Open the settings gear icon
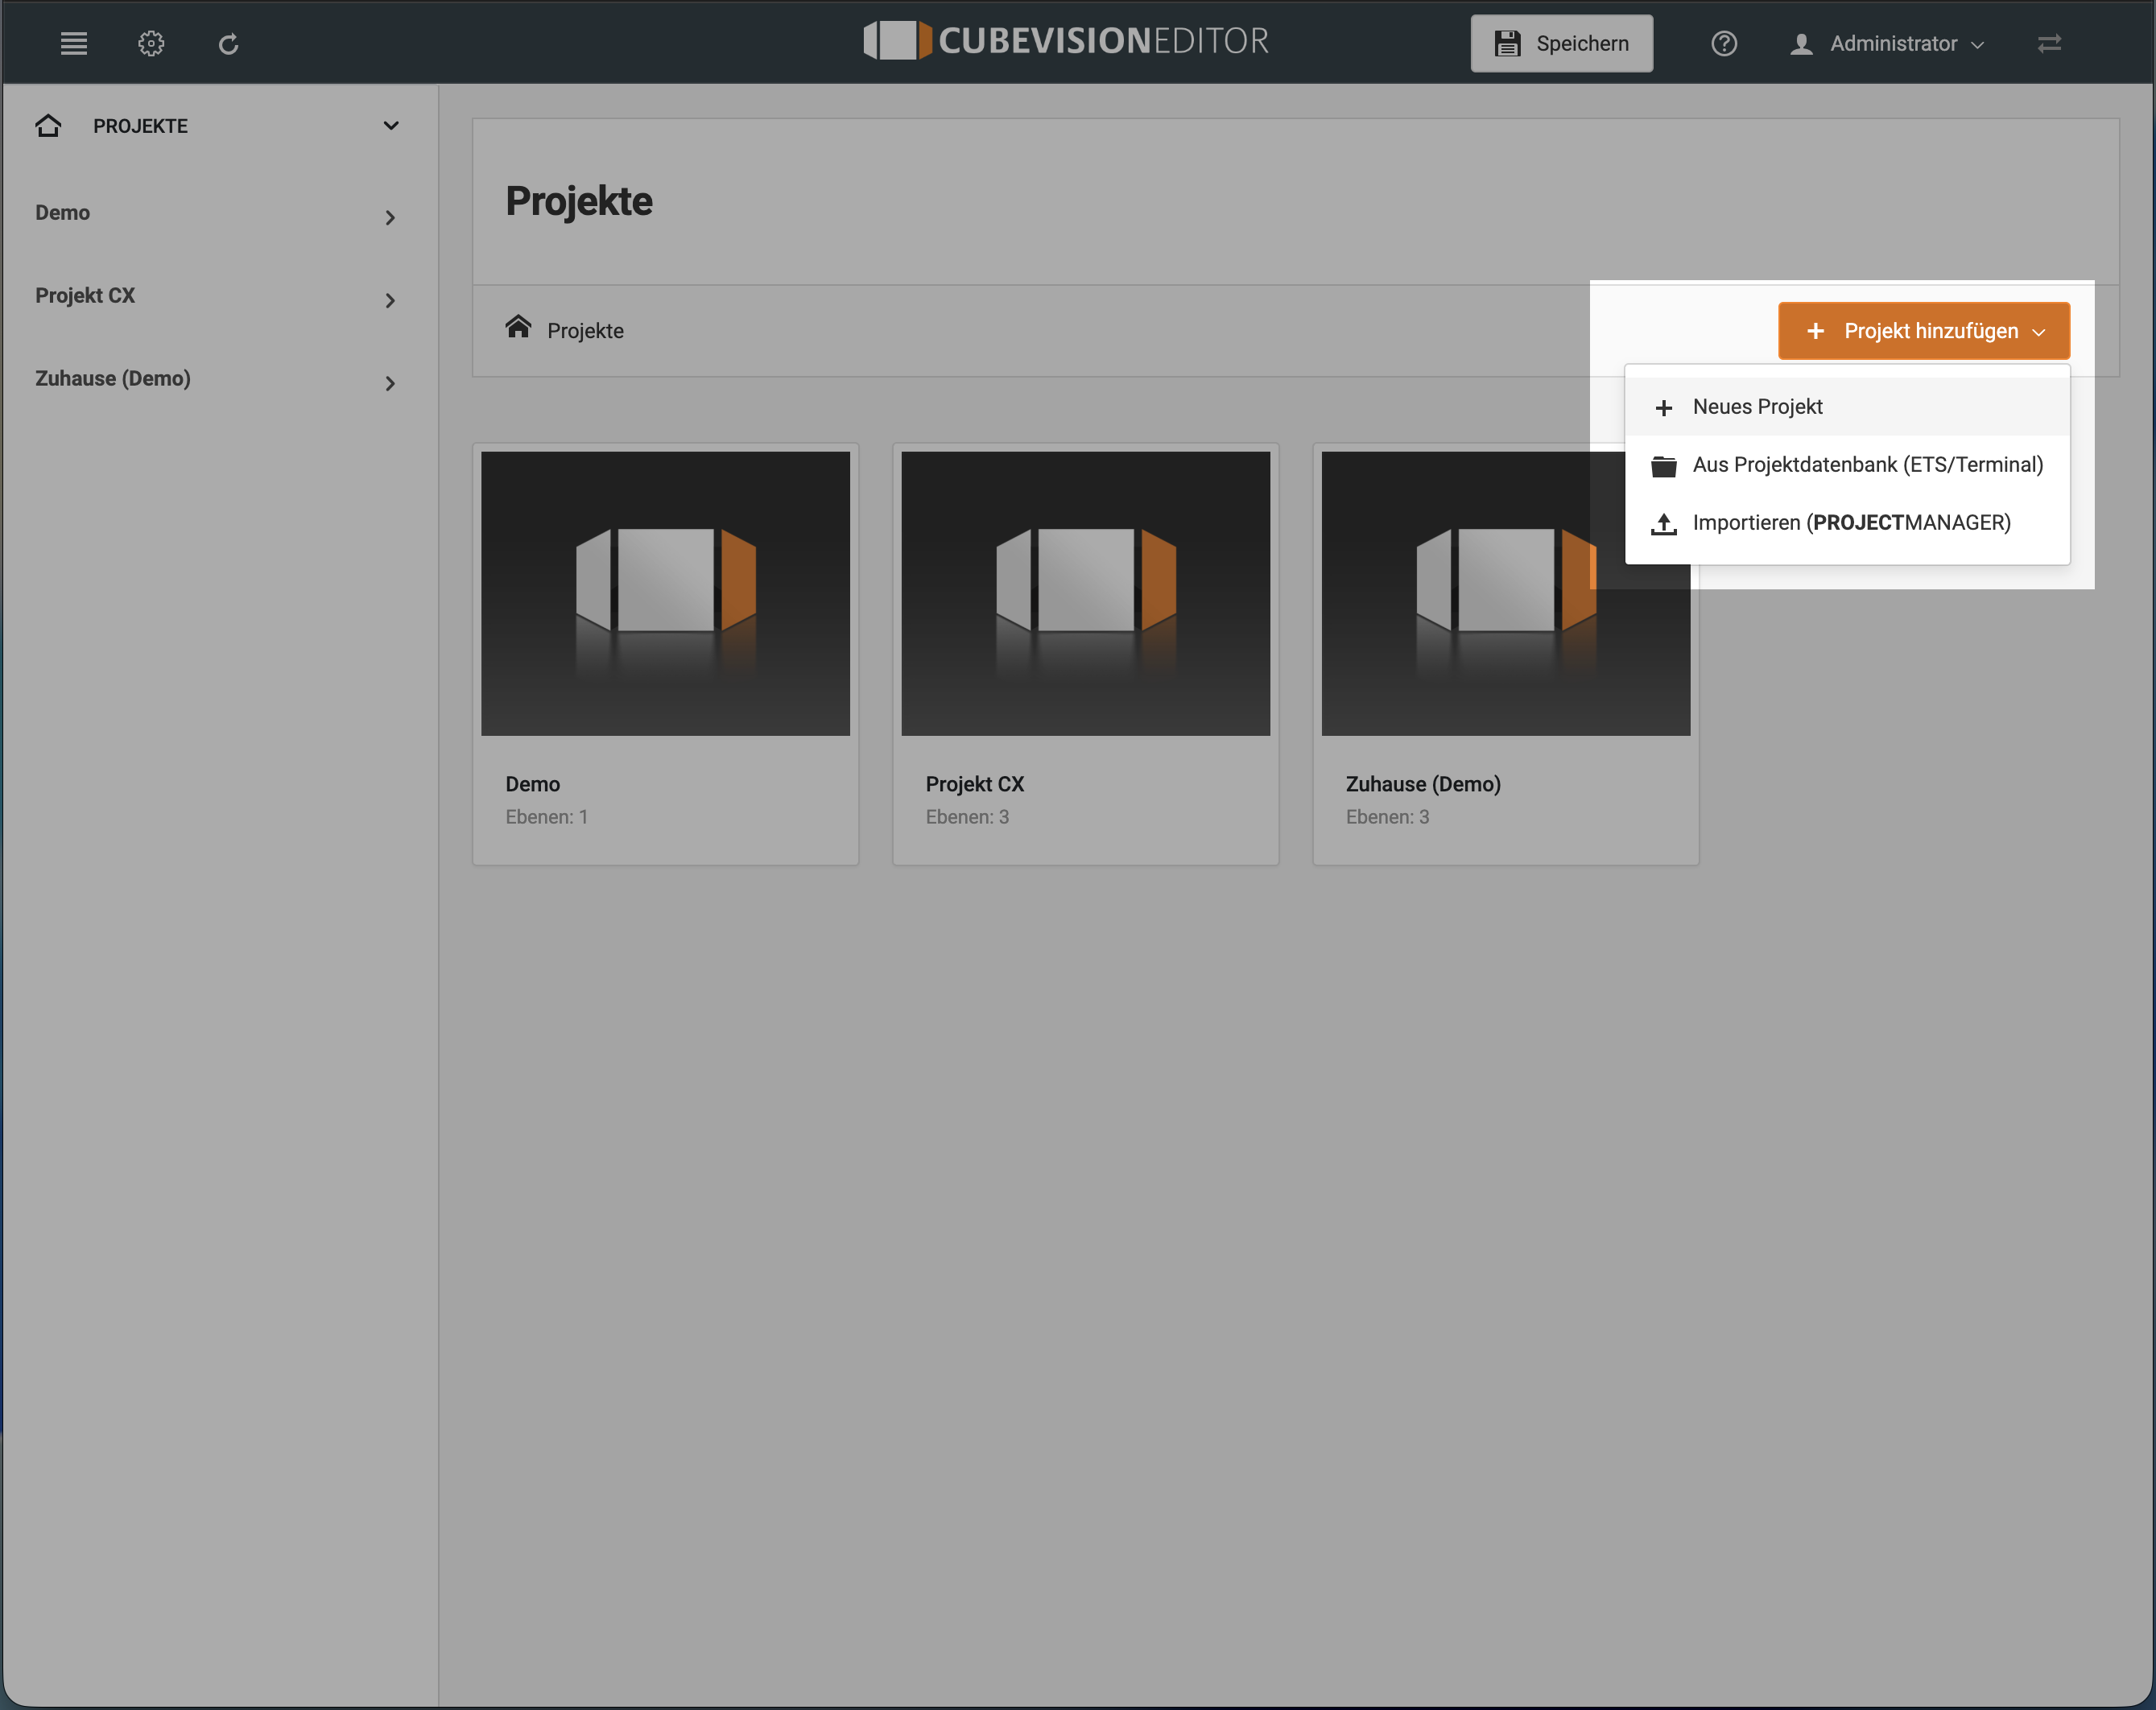The image size is (2156, 1710). point(151,43)
